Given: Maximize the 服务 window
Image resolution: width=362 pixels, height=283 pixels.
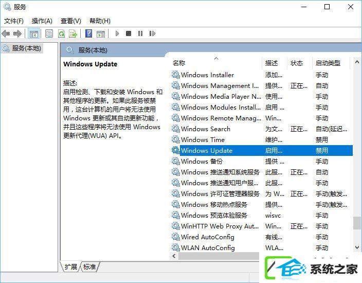Looking at the screenshot, I should click(327, 7).
